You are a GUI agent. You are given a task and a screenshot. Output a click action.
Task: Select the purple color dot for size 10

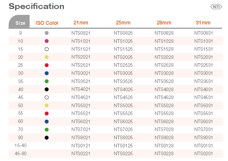point(47,41)
